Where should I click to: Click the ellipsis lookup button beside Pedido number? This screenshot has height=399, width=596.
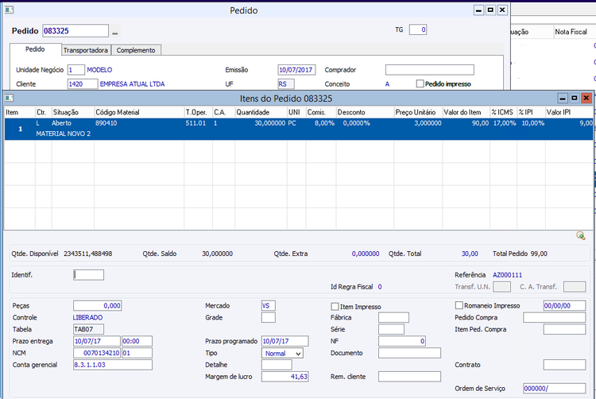pyautogui.click(x=114, y=32)
